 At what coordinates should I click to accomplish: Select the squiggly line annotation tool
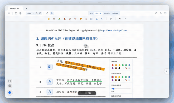(65, 19)
